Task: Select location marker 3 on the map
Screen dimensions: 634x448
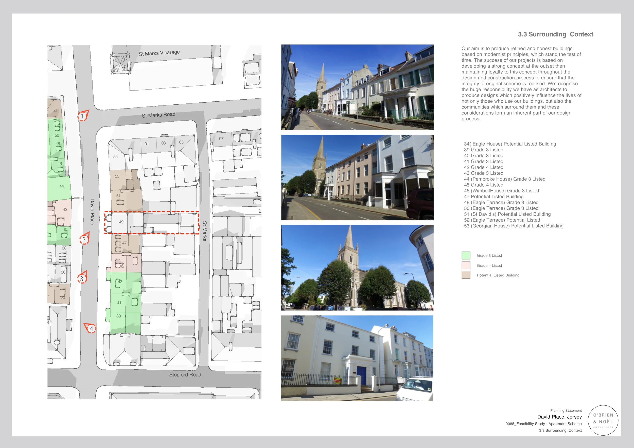Action: tap(82, 279)
